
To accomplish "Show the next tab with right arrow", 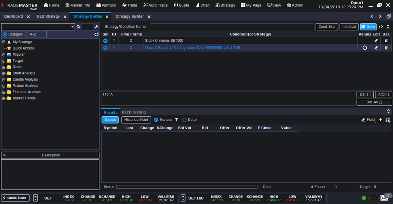I will tap(380, 16).
